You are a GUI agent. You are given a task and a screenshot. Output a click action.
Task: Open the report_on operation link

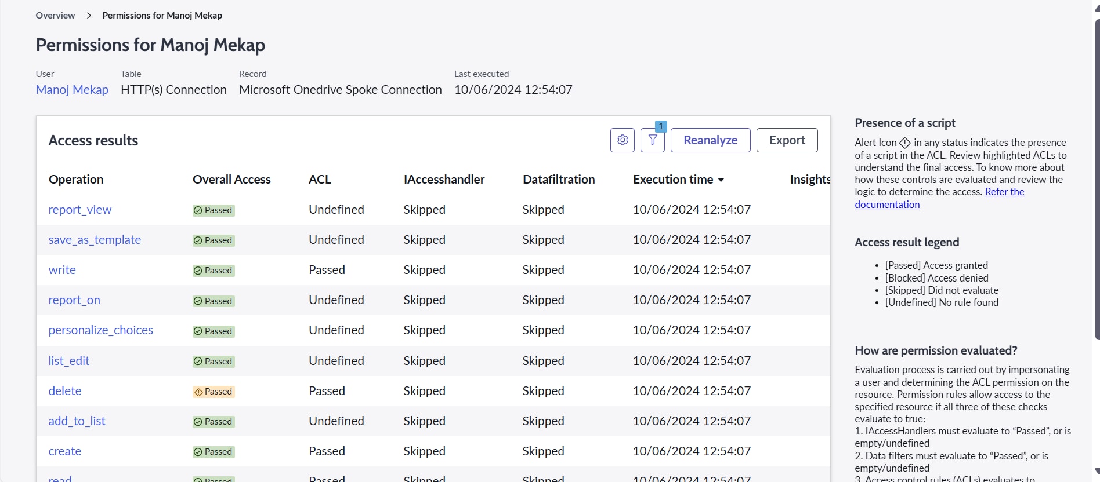pyautogui.click(x=74, y=300)
